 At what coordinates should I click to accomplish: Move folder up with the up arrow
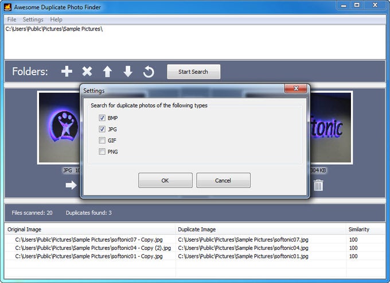click(107, 71)
